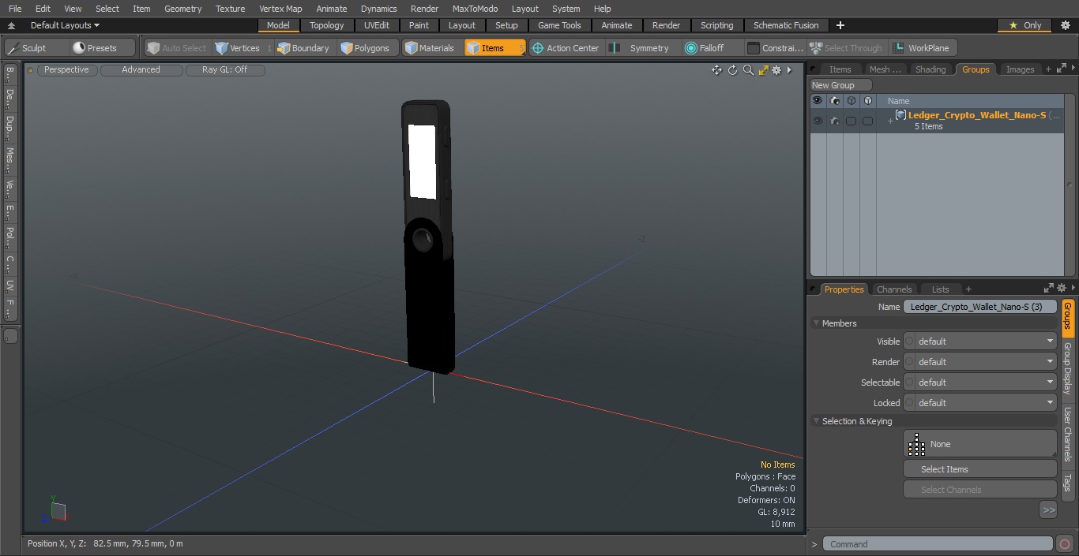The height and width of the screenshot is (556, 1079).
Task: Open the Visible default dropdown
Action: (x=986, y=341)
